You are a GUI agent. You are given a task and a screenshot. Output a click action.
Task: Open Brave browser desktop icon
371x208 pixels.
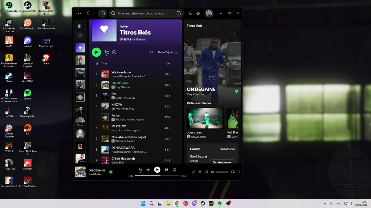pyautogui.click(x=46, y=60)
